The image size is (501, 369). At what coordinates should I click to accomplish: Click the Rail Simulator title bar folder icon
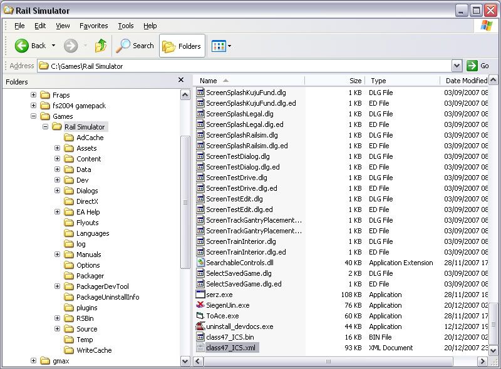click(9, 10)
